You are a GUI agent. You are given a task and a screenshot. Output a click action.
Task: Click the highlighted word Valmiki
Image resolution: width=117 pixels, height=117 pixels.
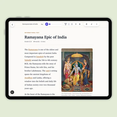tap(28, 60)
